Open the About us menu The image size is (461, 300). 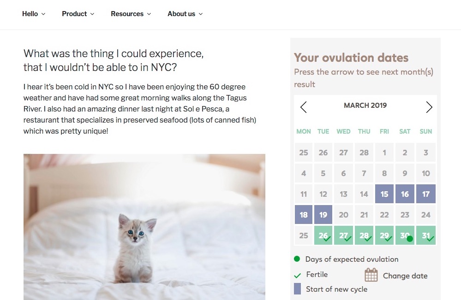185,14
